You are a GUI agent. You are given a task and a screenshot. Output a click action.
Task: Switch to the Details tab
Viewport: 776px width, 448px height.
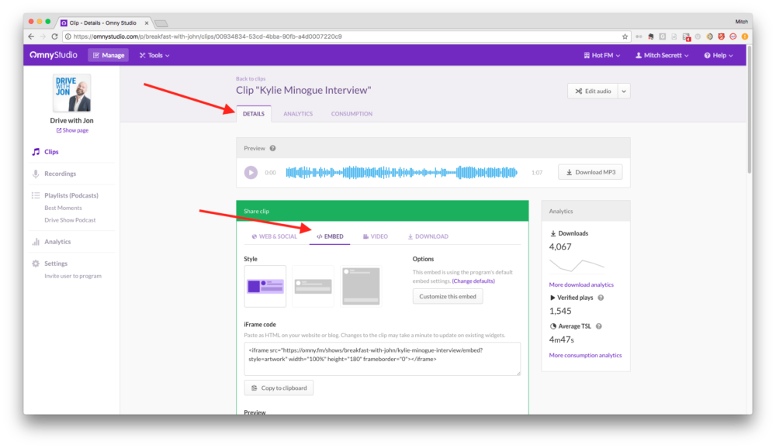point(254,114)
